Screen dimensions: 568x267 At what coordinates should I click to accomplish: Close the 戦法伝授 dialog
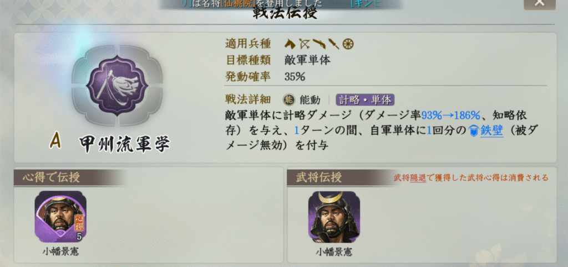click(539, 3)
